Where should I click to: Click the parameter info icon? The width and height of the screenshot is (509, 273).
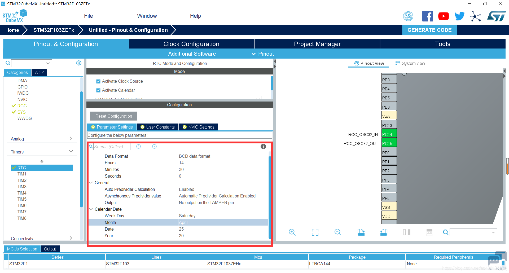tap(263, 147)
